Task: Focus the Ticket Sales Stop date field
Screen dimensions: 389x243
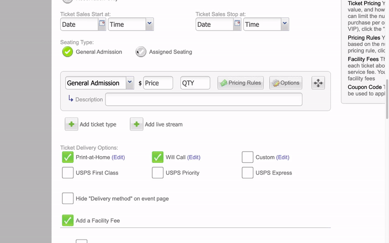Action: (214, 24)
